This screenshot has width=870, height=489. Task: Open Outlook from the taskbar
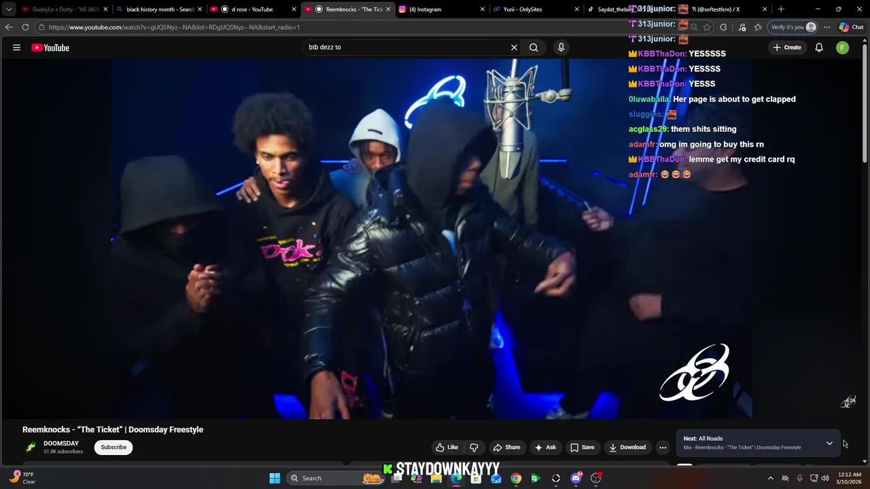[x=496, y=478]
